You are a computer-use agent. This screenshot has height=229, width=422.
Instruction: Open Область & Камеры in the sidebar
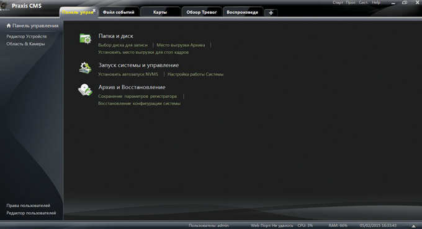(25, 44)
